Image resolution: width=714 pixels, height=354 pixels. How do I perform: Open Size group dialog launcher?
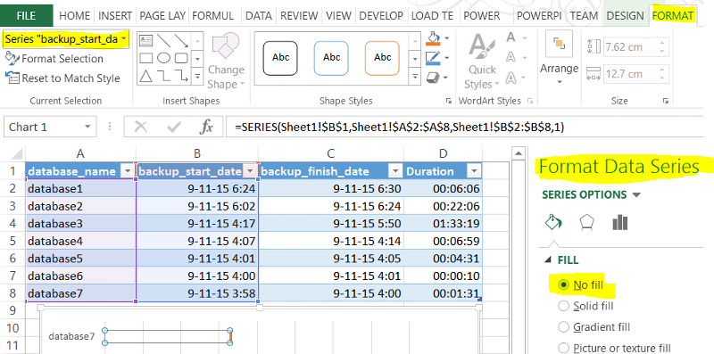[x=666, y=101]
